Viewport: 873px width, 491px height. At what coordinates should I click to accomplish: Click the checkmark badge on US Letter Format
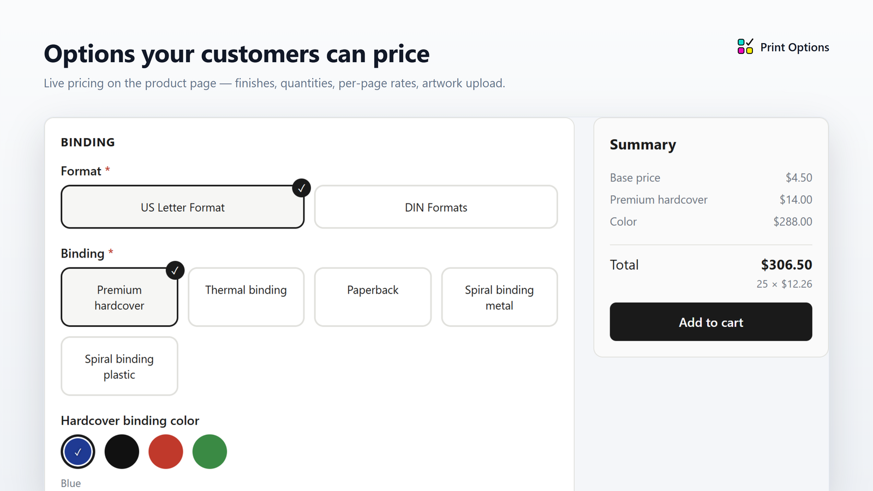pos(302,188)
